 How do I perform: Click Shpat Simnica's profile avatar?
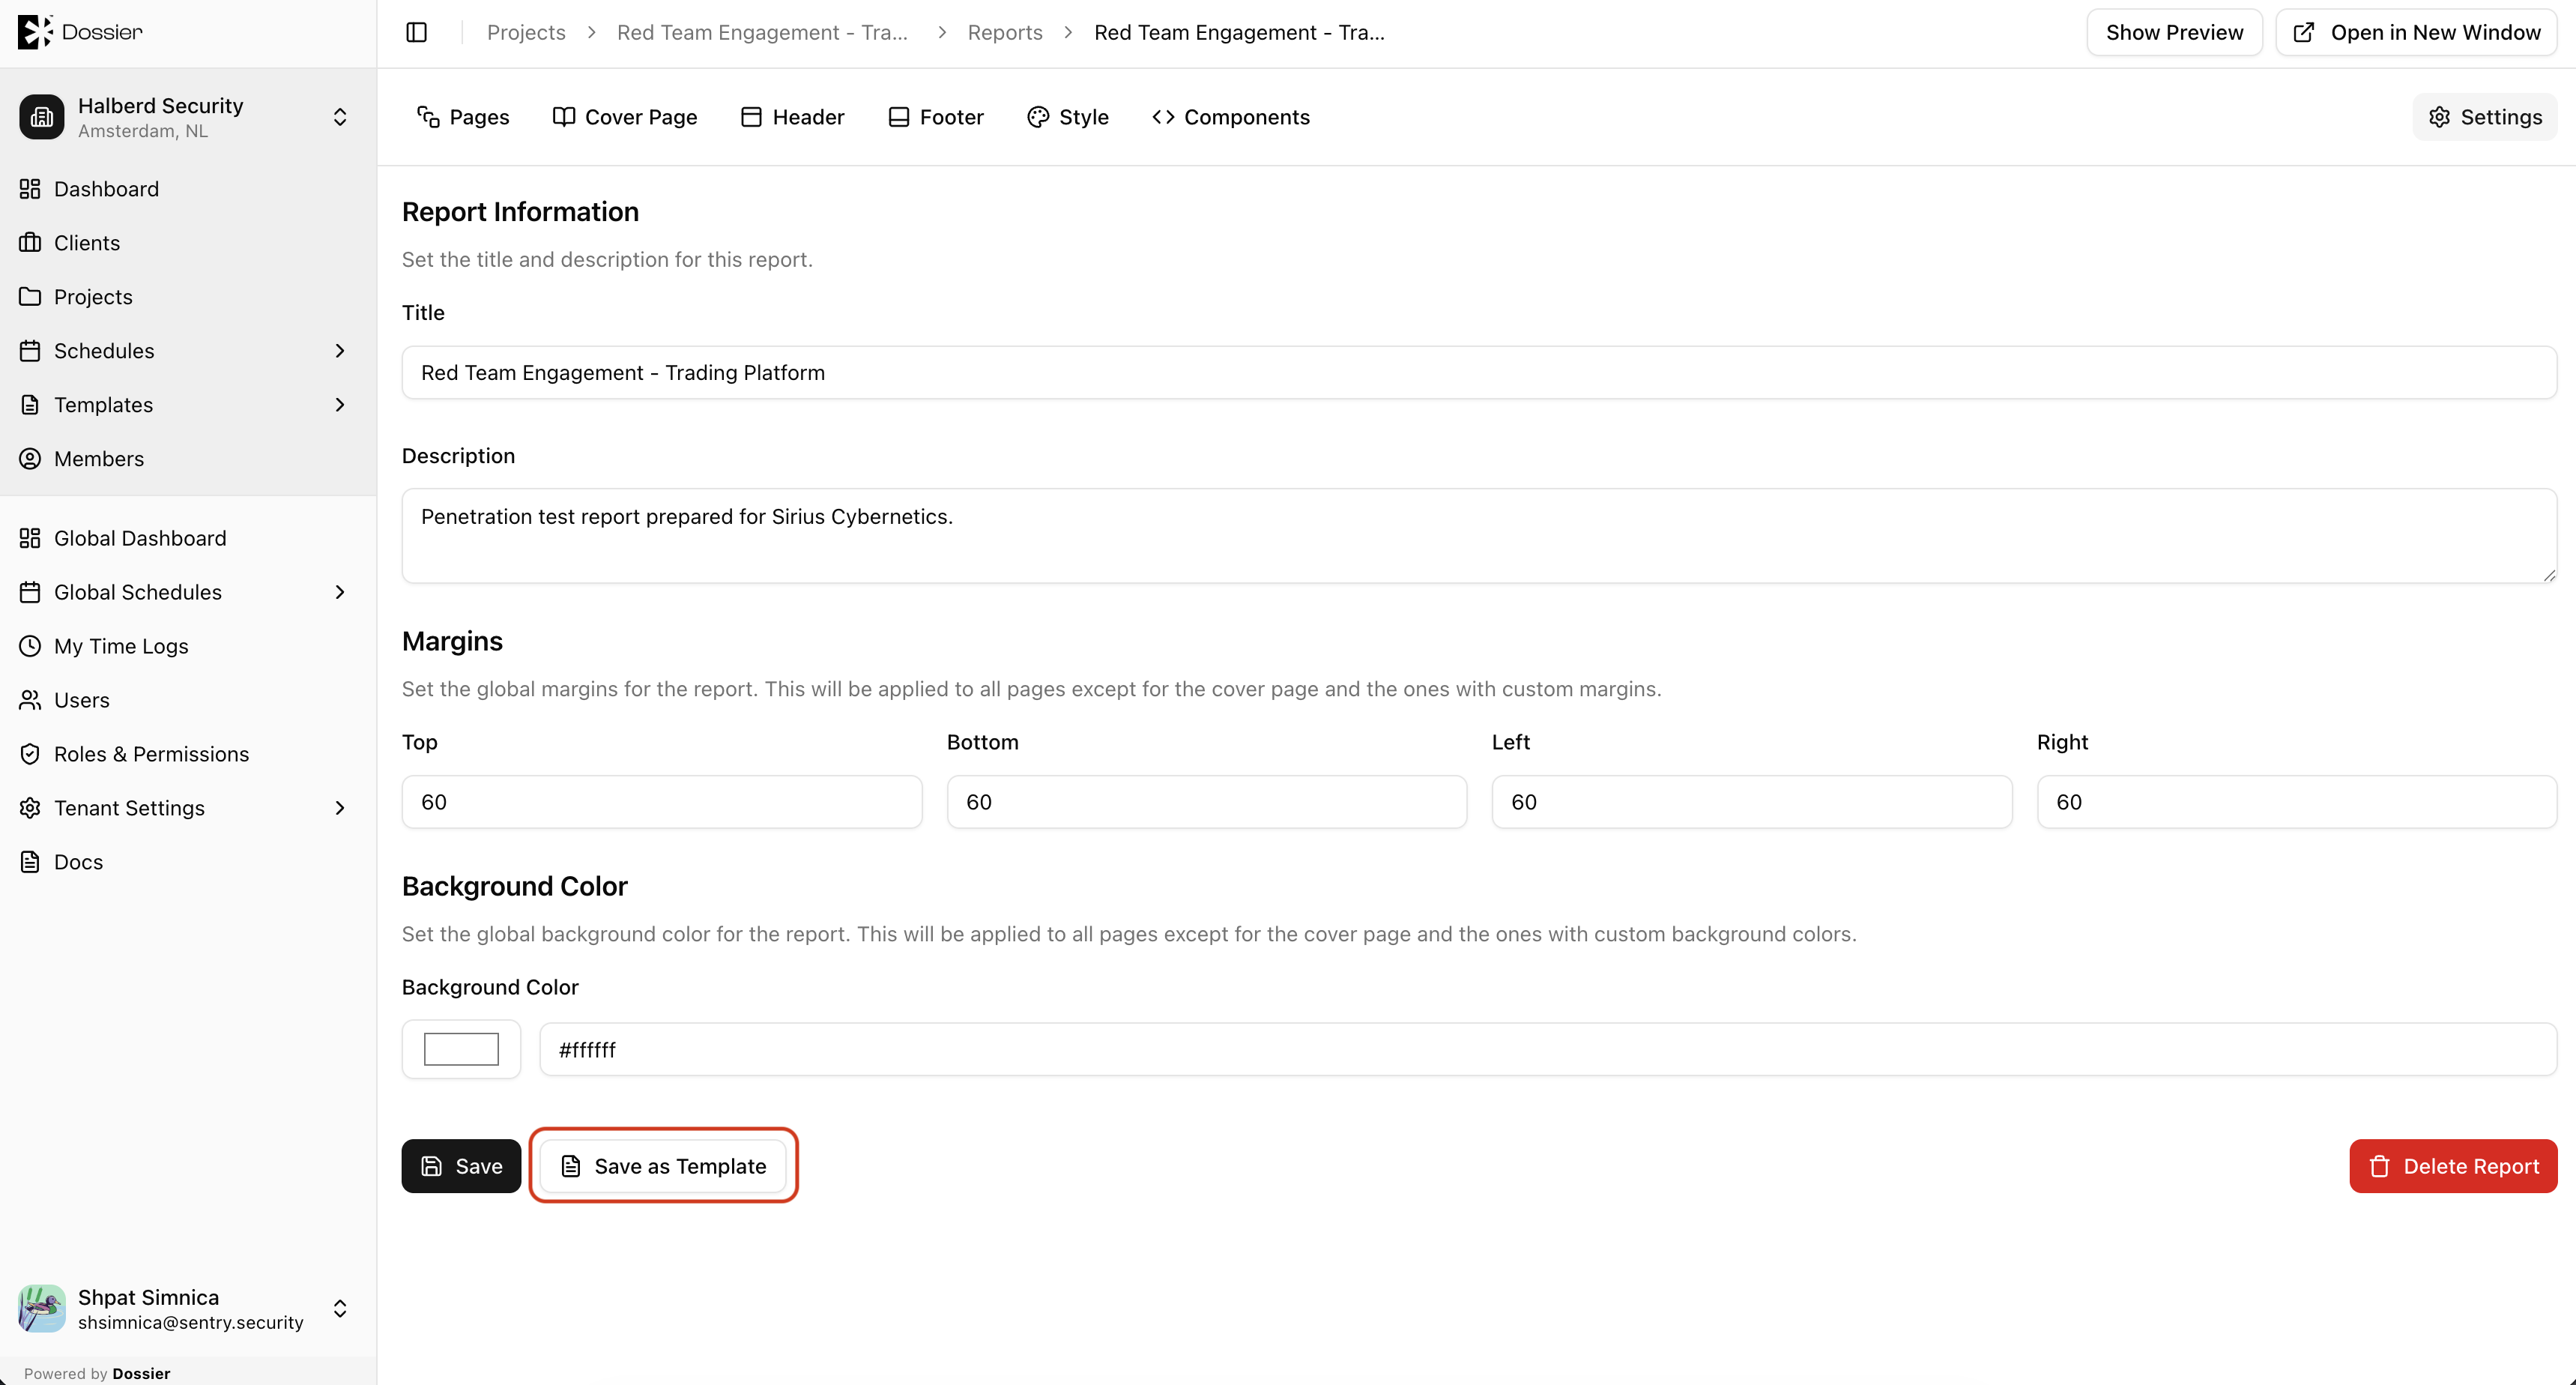(x=41, y=1308)
